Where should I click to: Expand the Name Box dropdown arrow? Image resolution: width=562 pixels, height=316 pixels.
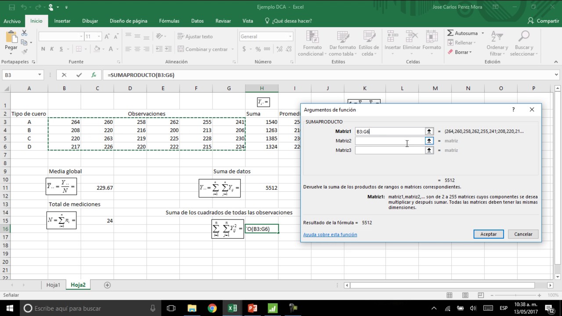click(x=39, y=75)
